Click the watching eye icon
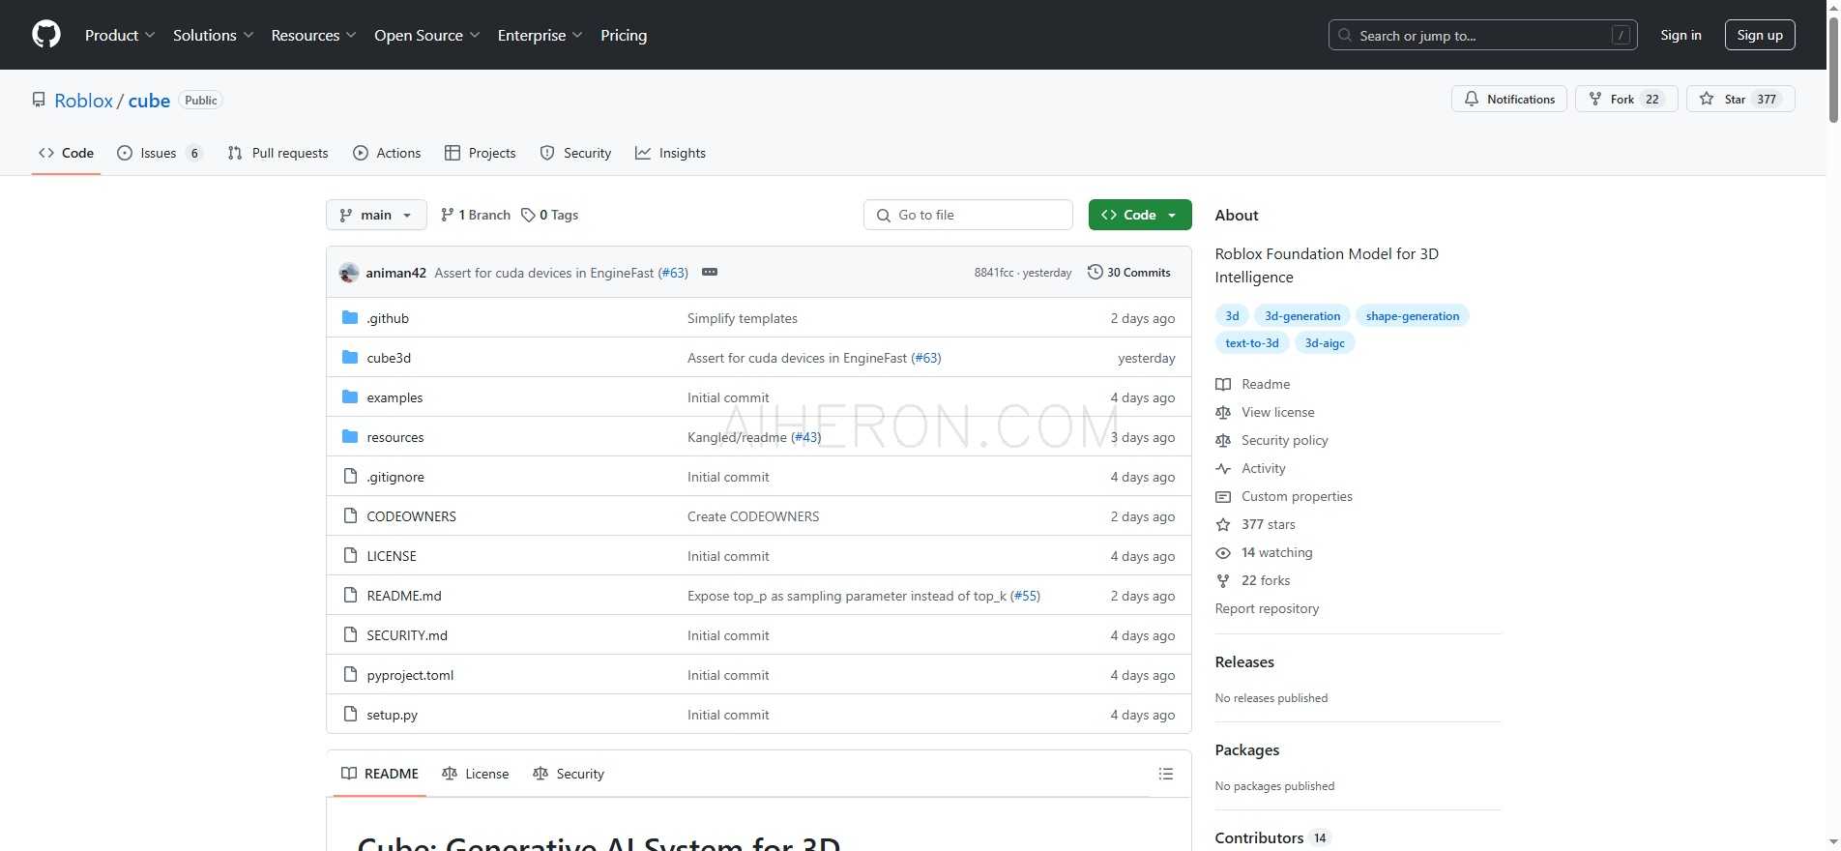Screen dimensions: 1841x851 pos(1223,552)
